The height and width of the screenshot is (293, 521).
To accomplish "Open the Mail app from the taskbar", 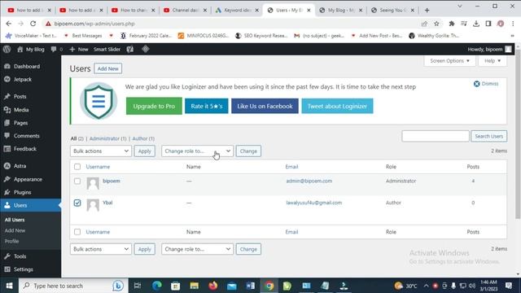I will point(232,286).
